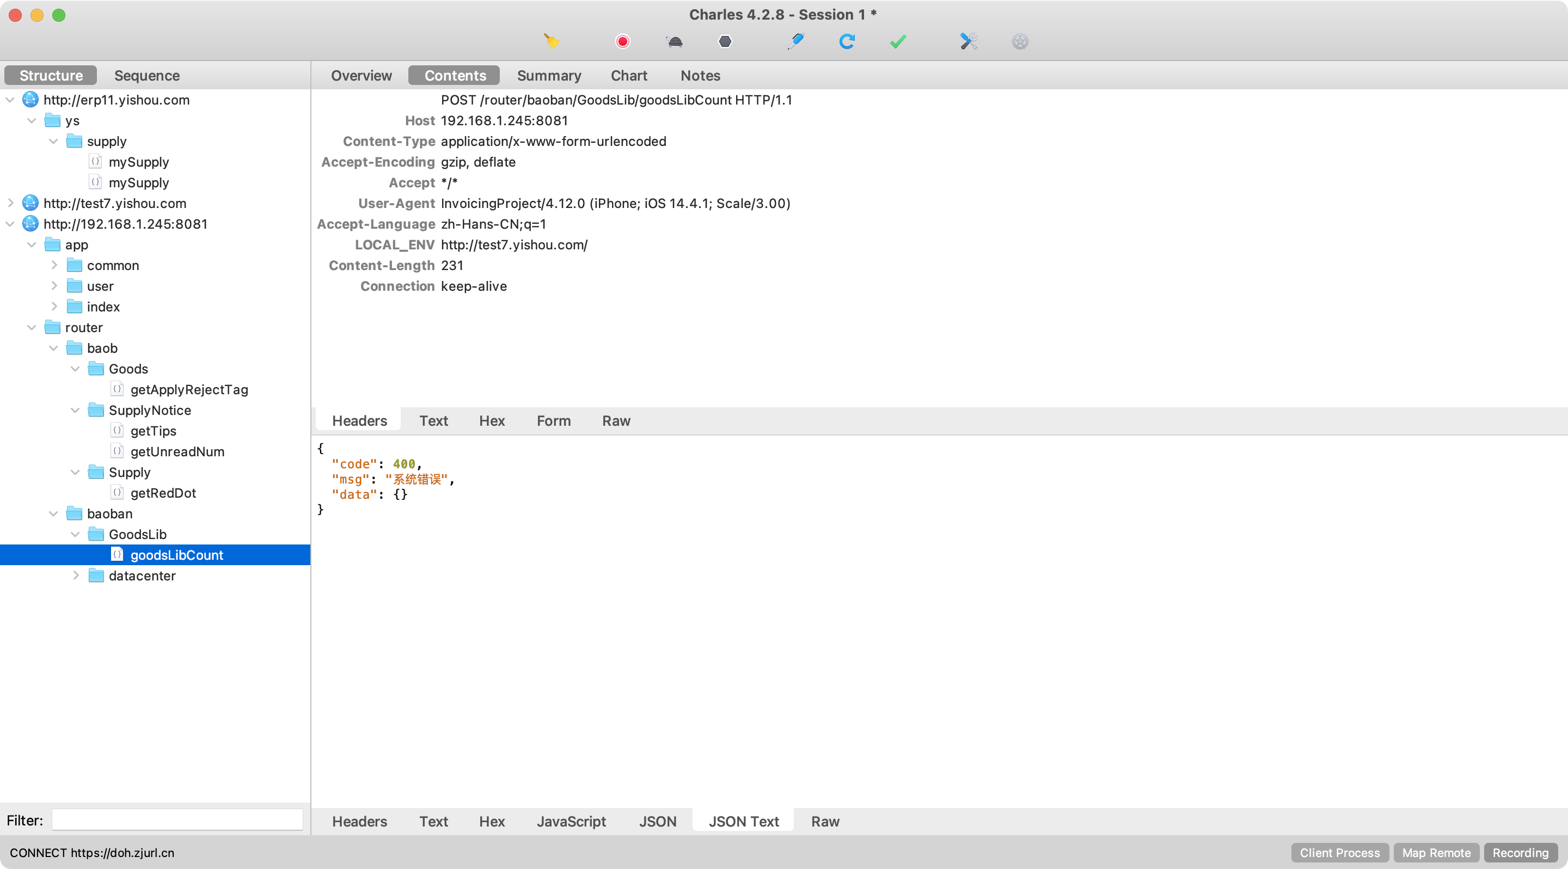Collapse the erp11.yishou.com host node
This screenshot has width=1568, height=869.
pos(10,100)
